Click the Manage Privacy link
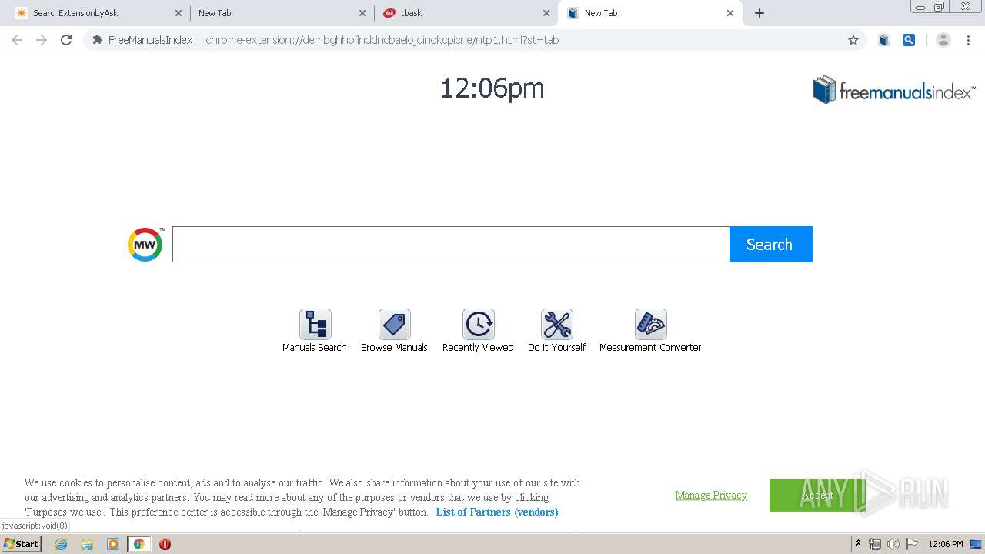The width and height of the screenshot is (985, 554). (x=711, y=495)
